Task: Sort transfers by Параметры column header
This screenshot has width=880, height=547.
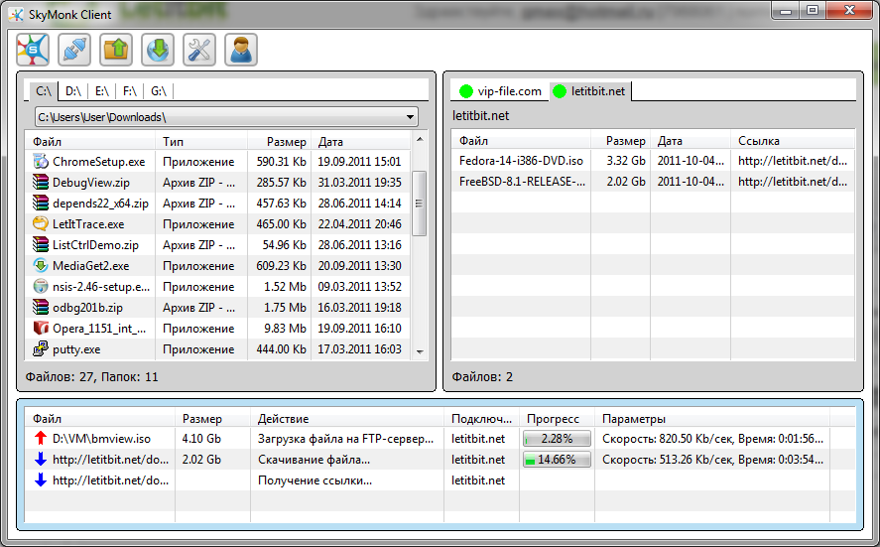Action: (711, 418)
